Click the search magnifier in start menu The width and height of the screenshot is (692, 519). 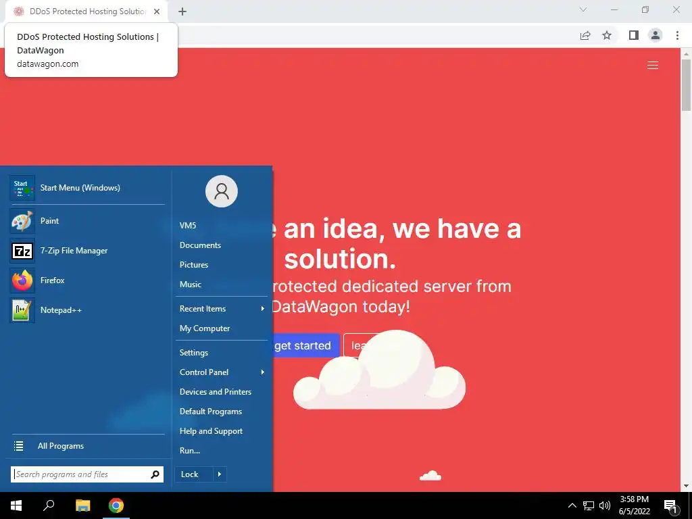tap(155, 474)
